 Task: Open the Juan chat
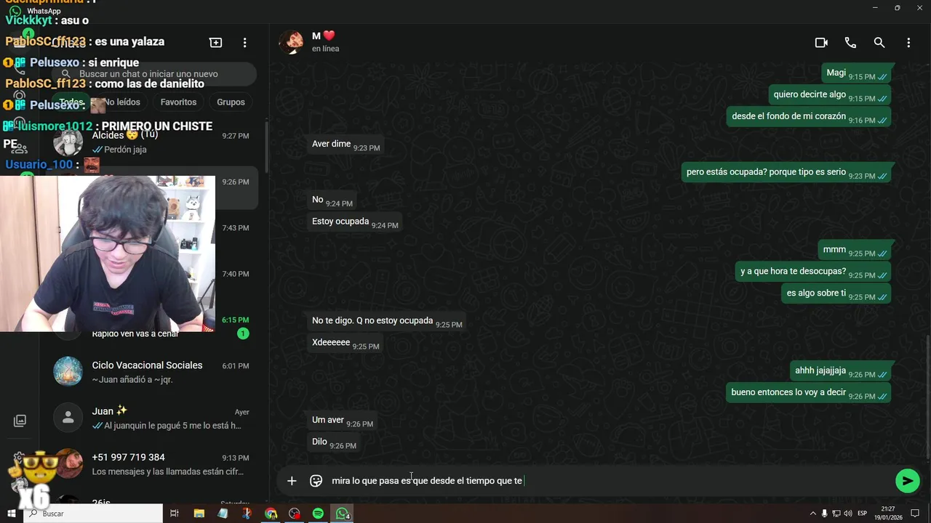[151, 418]
